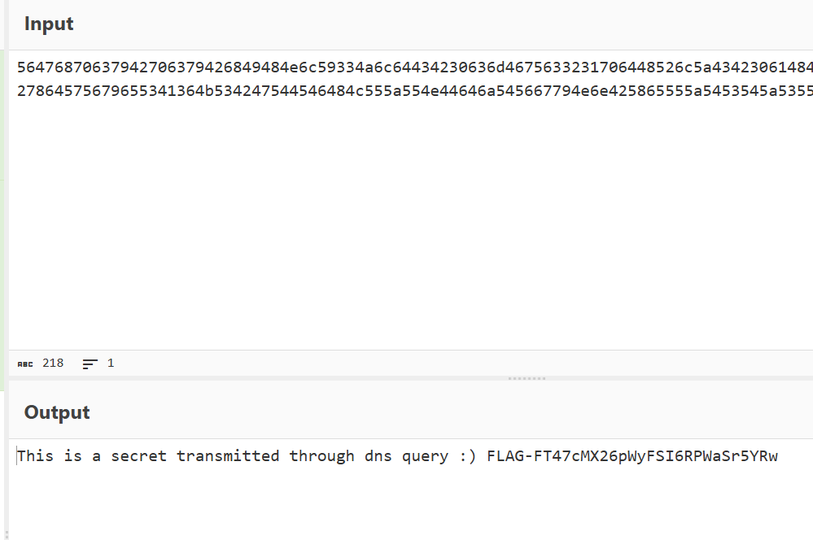Click the ABC character count icon
This screenshot has height=540, width=813.
(25, 364)
